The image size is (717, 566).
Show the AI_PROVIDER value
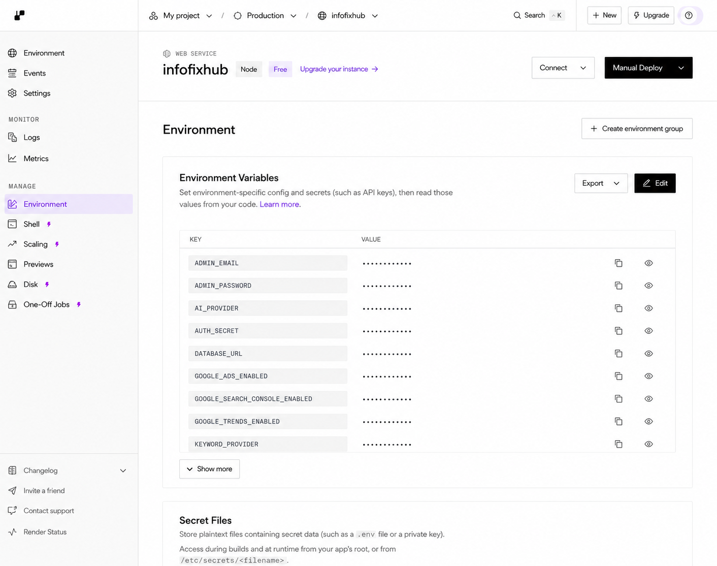(648, 308)
